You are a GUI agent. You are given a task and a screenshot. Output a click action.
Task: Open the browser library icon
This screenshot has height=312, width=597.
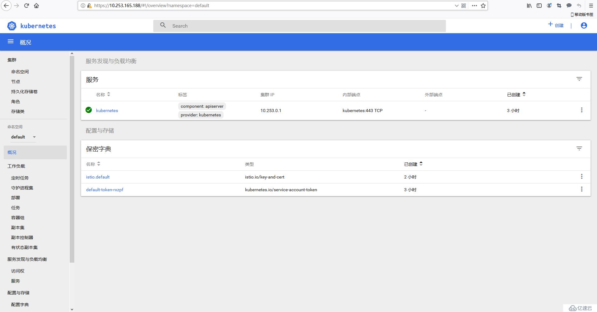[x=529, y=6]
